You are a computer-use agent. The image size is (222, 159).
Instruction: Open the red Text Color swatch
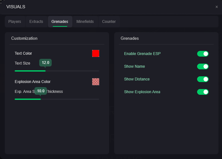point(96,53)
